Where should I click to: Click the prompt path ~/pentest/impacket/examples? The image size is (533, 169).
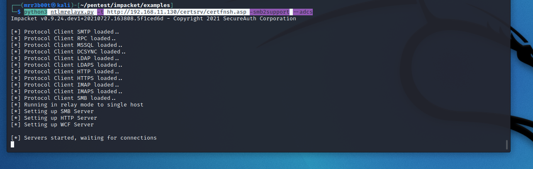click(126, 5)
